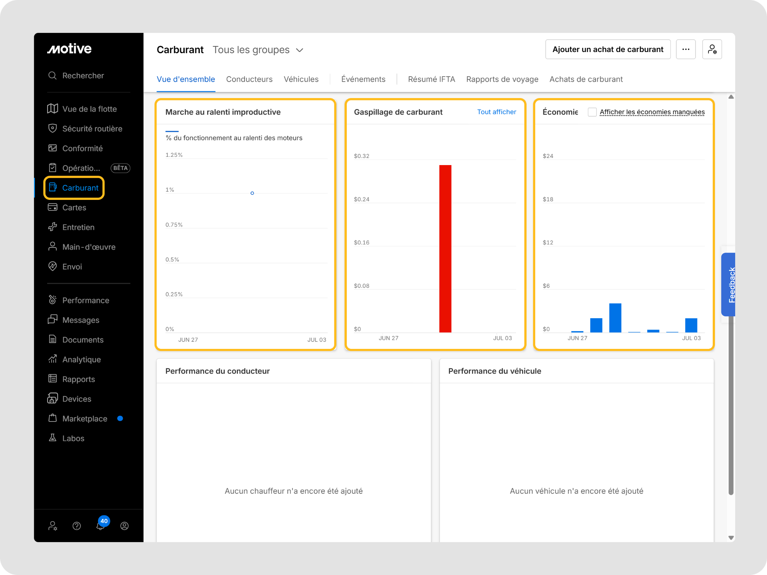Screen dimensions: 767x575
Task: Click the red fuel waste bar
Action: point(445,249)
